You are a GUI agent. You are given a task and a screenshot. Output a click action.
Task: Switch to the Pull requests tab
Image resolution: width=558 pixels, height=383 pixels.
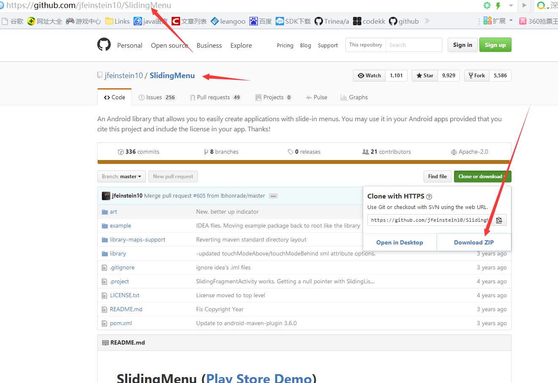point(215,97)
